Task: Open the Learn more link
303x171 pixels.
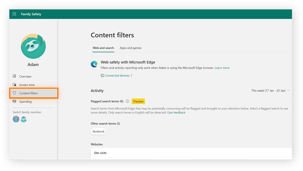Action: [x=222, y=68]
